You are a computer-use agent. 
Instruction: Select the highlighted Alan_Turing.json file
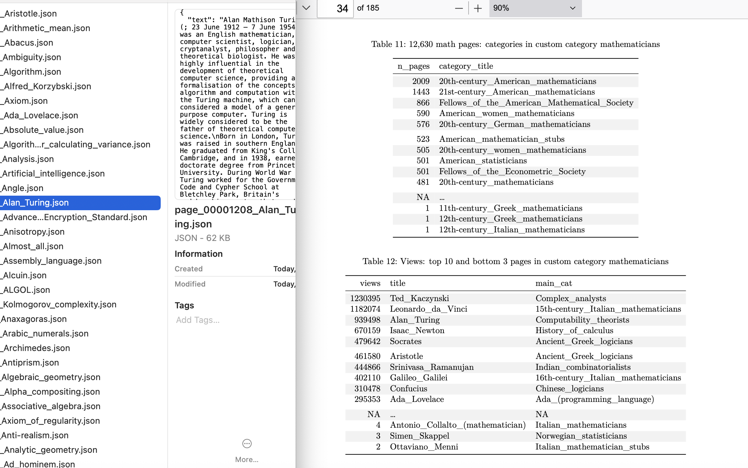click(36, 203)
